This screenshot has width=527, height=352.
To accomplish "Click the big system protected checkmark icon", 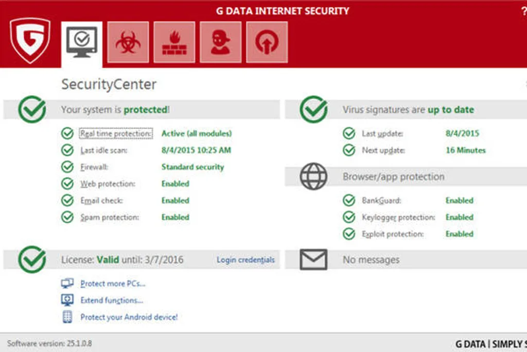I will [32, 109].
